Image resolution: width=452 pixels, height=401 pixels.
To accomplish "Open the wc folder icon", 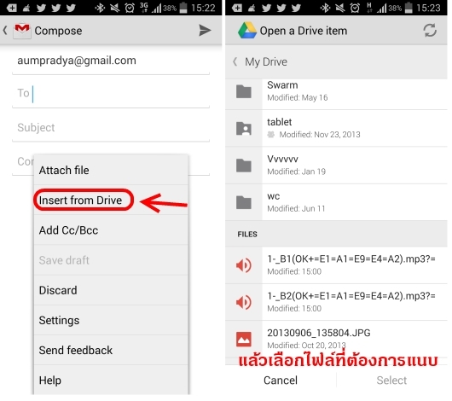I will point(244,202).
